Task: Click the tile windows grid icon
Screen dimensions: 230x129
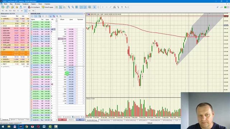Action: [77, 7]
